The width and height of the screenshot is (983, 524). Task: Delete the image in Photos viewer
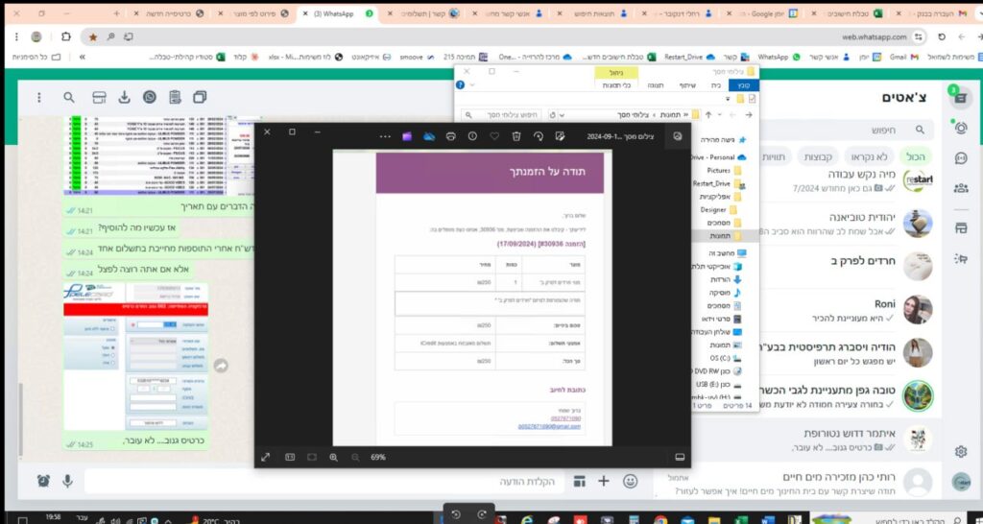tap(516, 136)
